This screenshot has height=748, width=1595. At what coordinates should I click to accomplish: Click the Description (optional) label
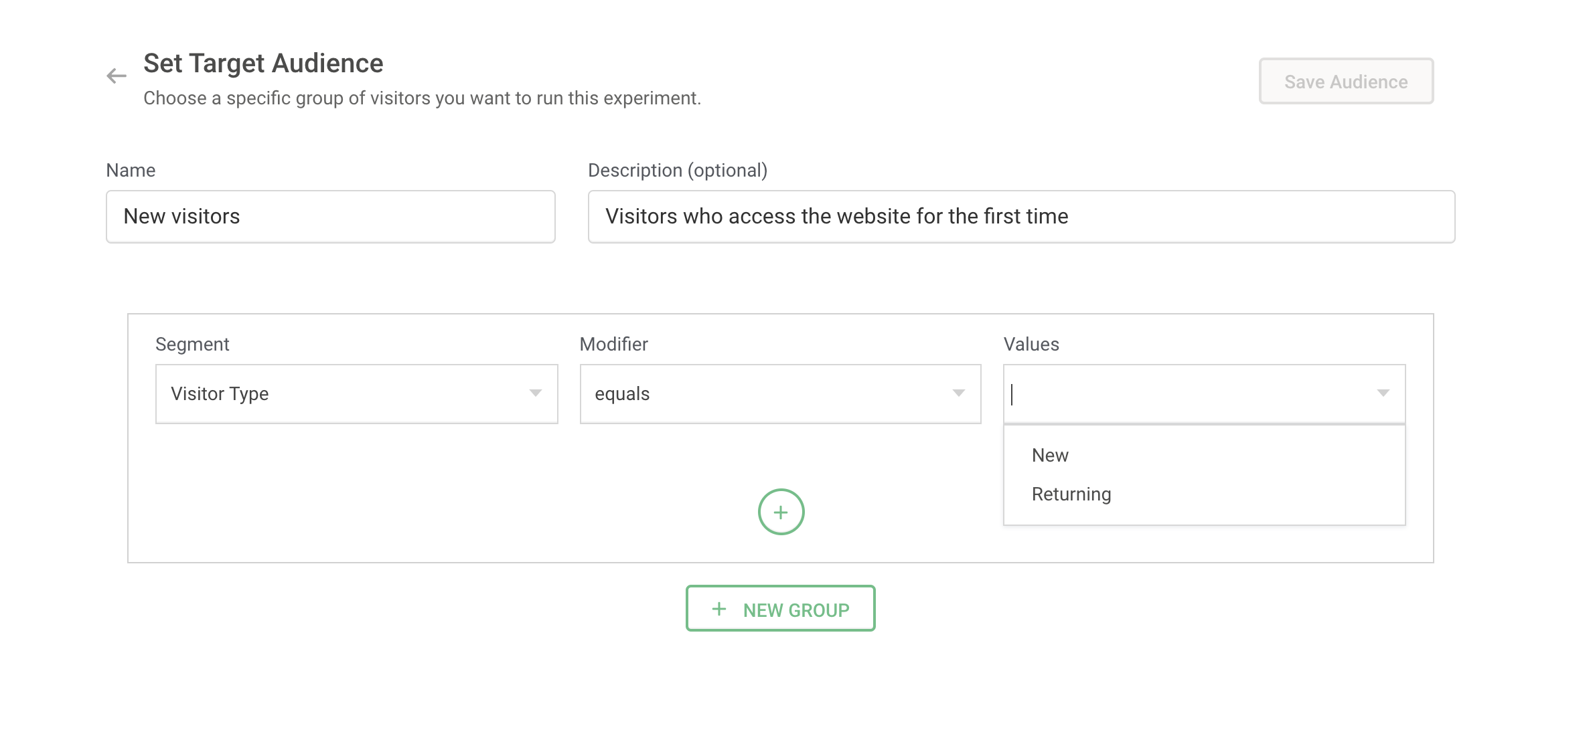pyautogui.click(x=677, y=171)
